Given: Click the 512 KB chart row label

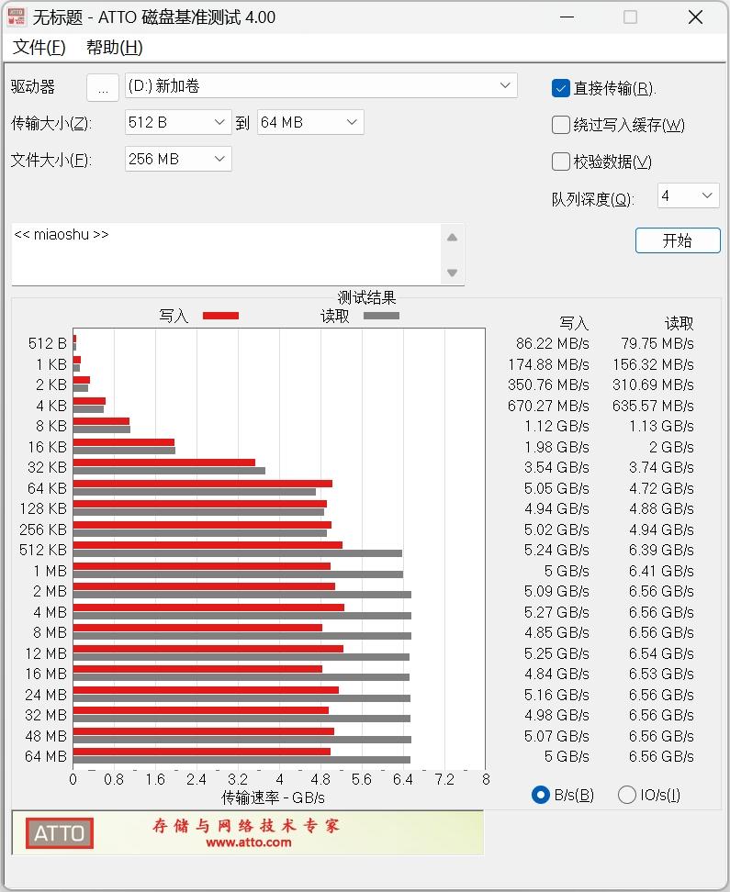Looking at the screenshot, I should 43,550.
